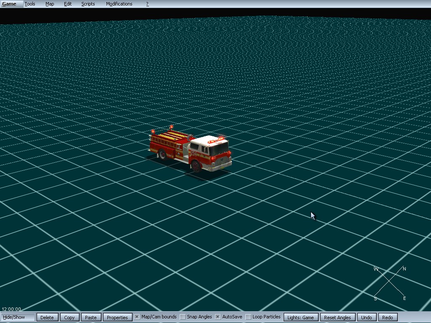Click the Lights: Game button

click(301, 317)
